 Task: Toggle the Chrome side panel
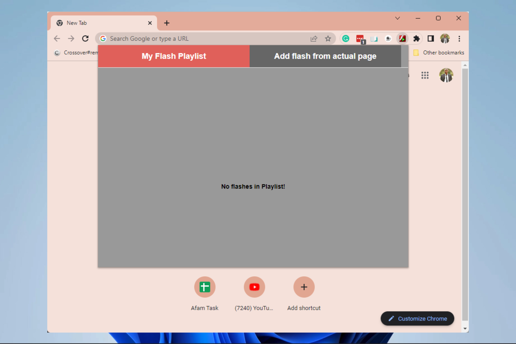click(x=431, y=39)
